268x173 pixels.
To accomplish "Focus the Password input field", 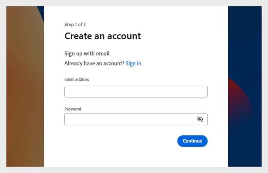I will point(129,119).
